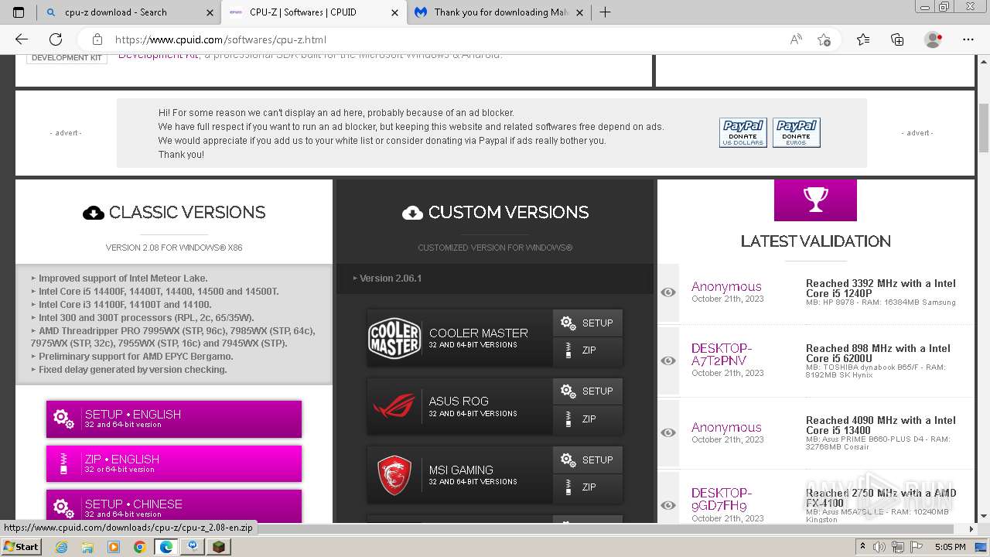The width and height of the screenshot is (990, 557).
Task: Click the Development Kit link
Action: [158, 56]
